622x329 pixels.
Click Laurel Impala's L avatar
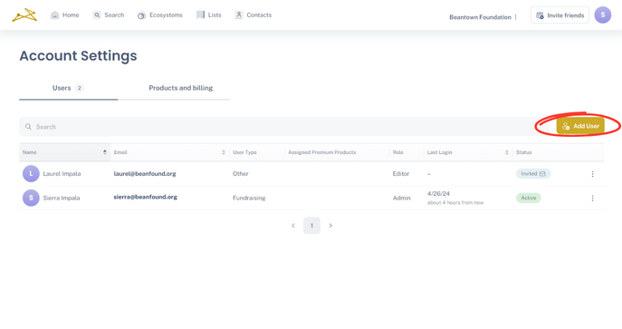(31, 173)
